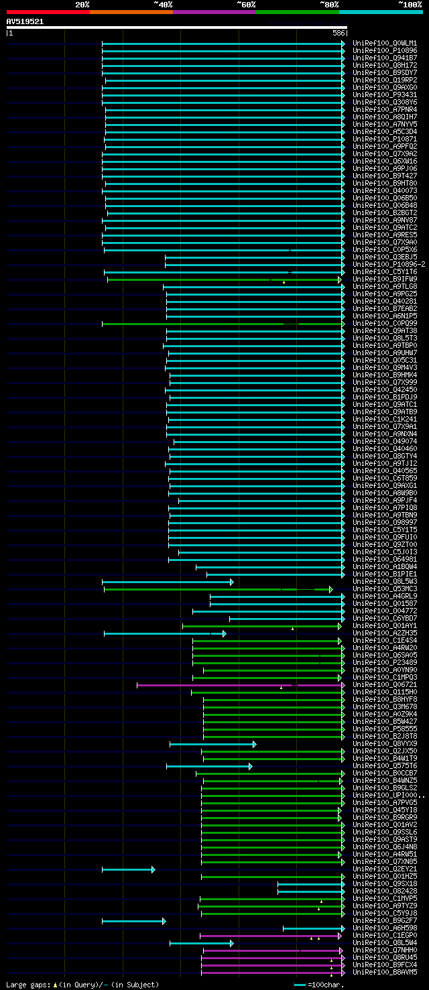Select the UniRef100_P10871 label
Screen dimensions: 429x990
click(385, 139)
